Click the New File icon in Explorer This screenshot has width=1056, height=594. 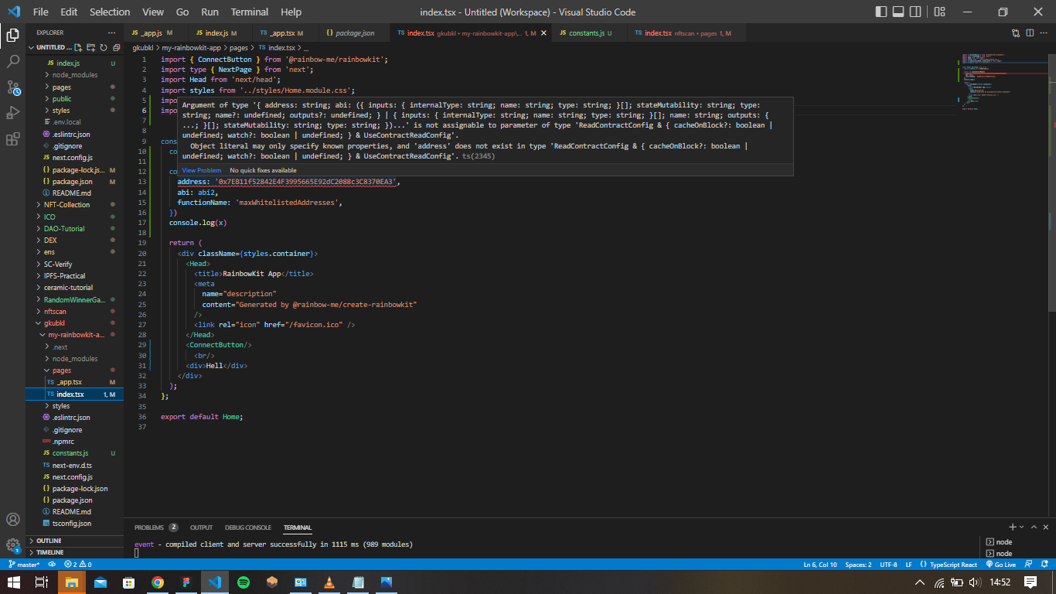pos(78,47)
